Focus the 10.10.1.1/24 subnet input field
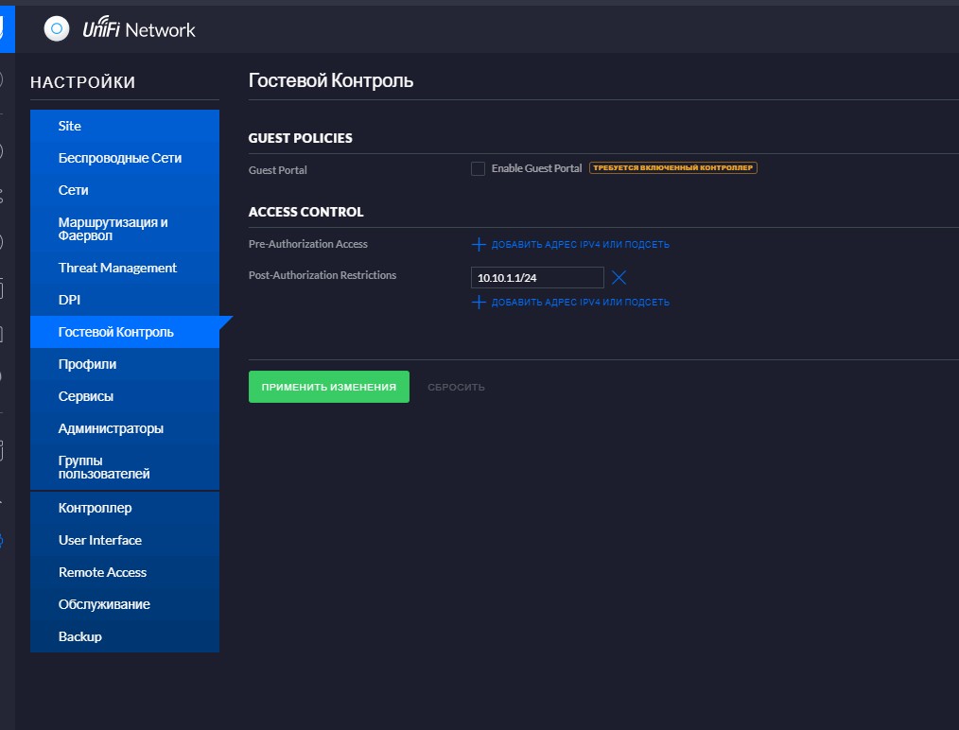Screen dimensions: 959x730 [536, 278]
